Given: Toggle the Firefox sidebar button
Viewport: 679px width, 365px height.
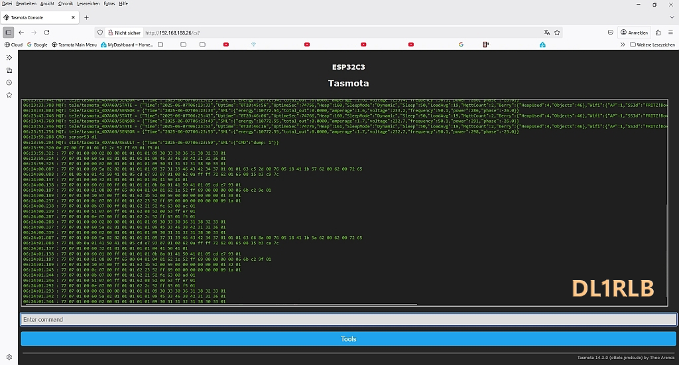Looking at the screenshot, I should (8, 33).
